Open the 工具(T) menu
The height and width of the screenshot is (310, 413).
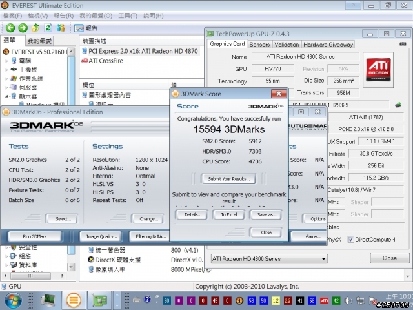pyautogui.click(x=128, y=15)
